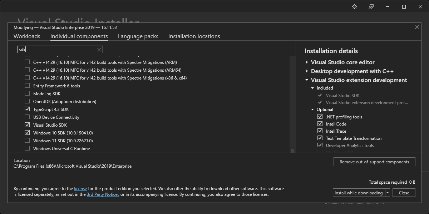This screenshot has height=214, width=429.
Task: Uncheck Windows 10 SDK (10.0.19041.0)
Action: point(27,133)
